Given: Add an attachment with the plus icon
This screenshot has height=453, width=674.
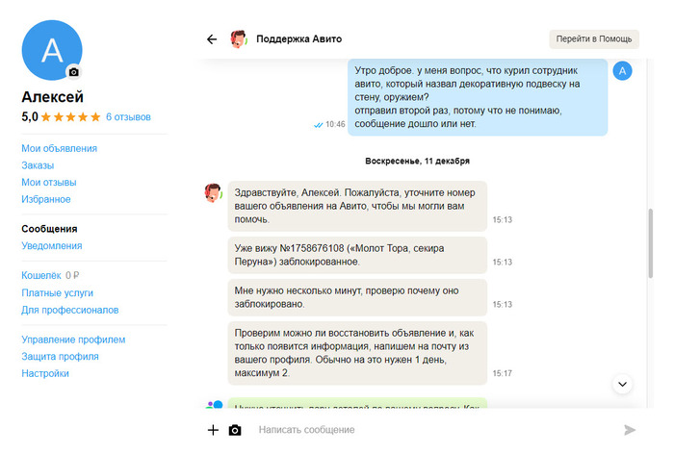Looking at the screenshot, I should click(213, 430).
